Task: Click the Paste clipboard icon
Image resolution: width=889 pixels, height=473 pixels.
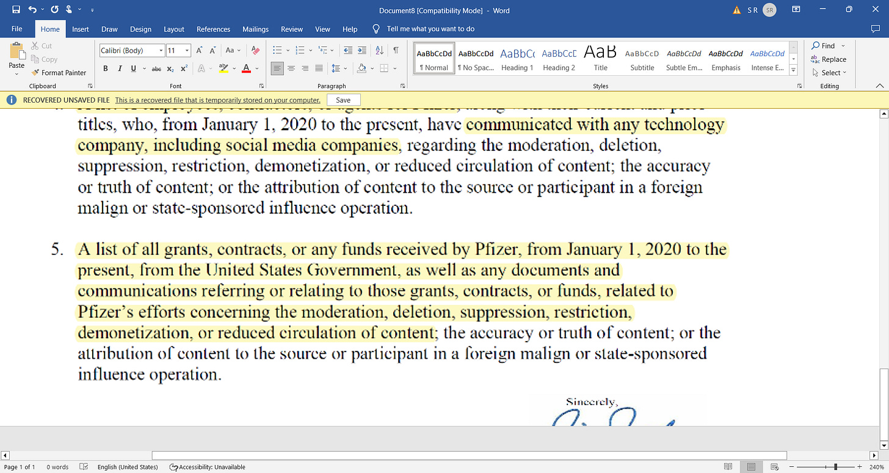Action: (16, 51)
